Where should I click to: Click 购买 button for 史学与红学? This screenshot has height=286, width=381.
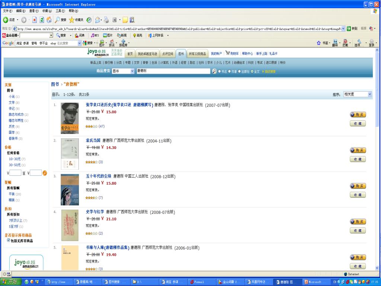[358, 222]
